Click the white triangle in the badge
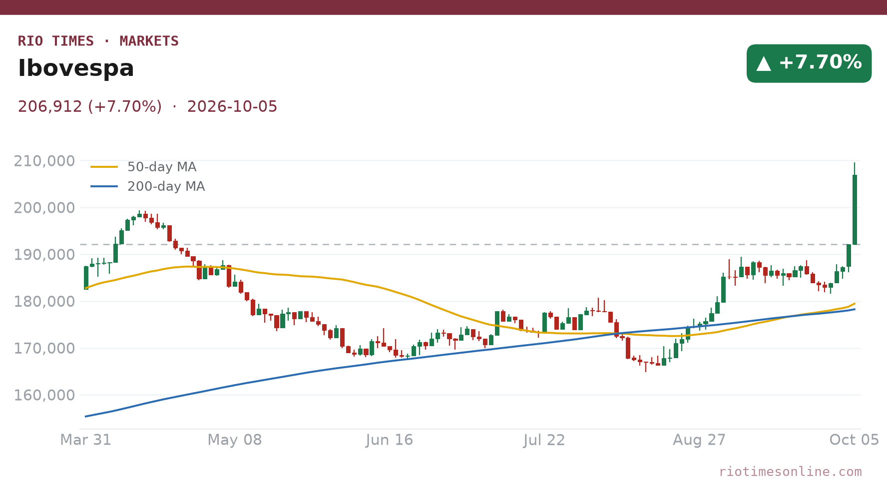Image resolution: width=887 pixels, height=499 pixels. [x=764, y=63]
